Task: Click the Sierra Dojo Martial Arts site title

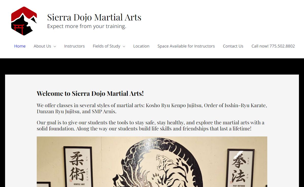Action: [x=94, y=17]
